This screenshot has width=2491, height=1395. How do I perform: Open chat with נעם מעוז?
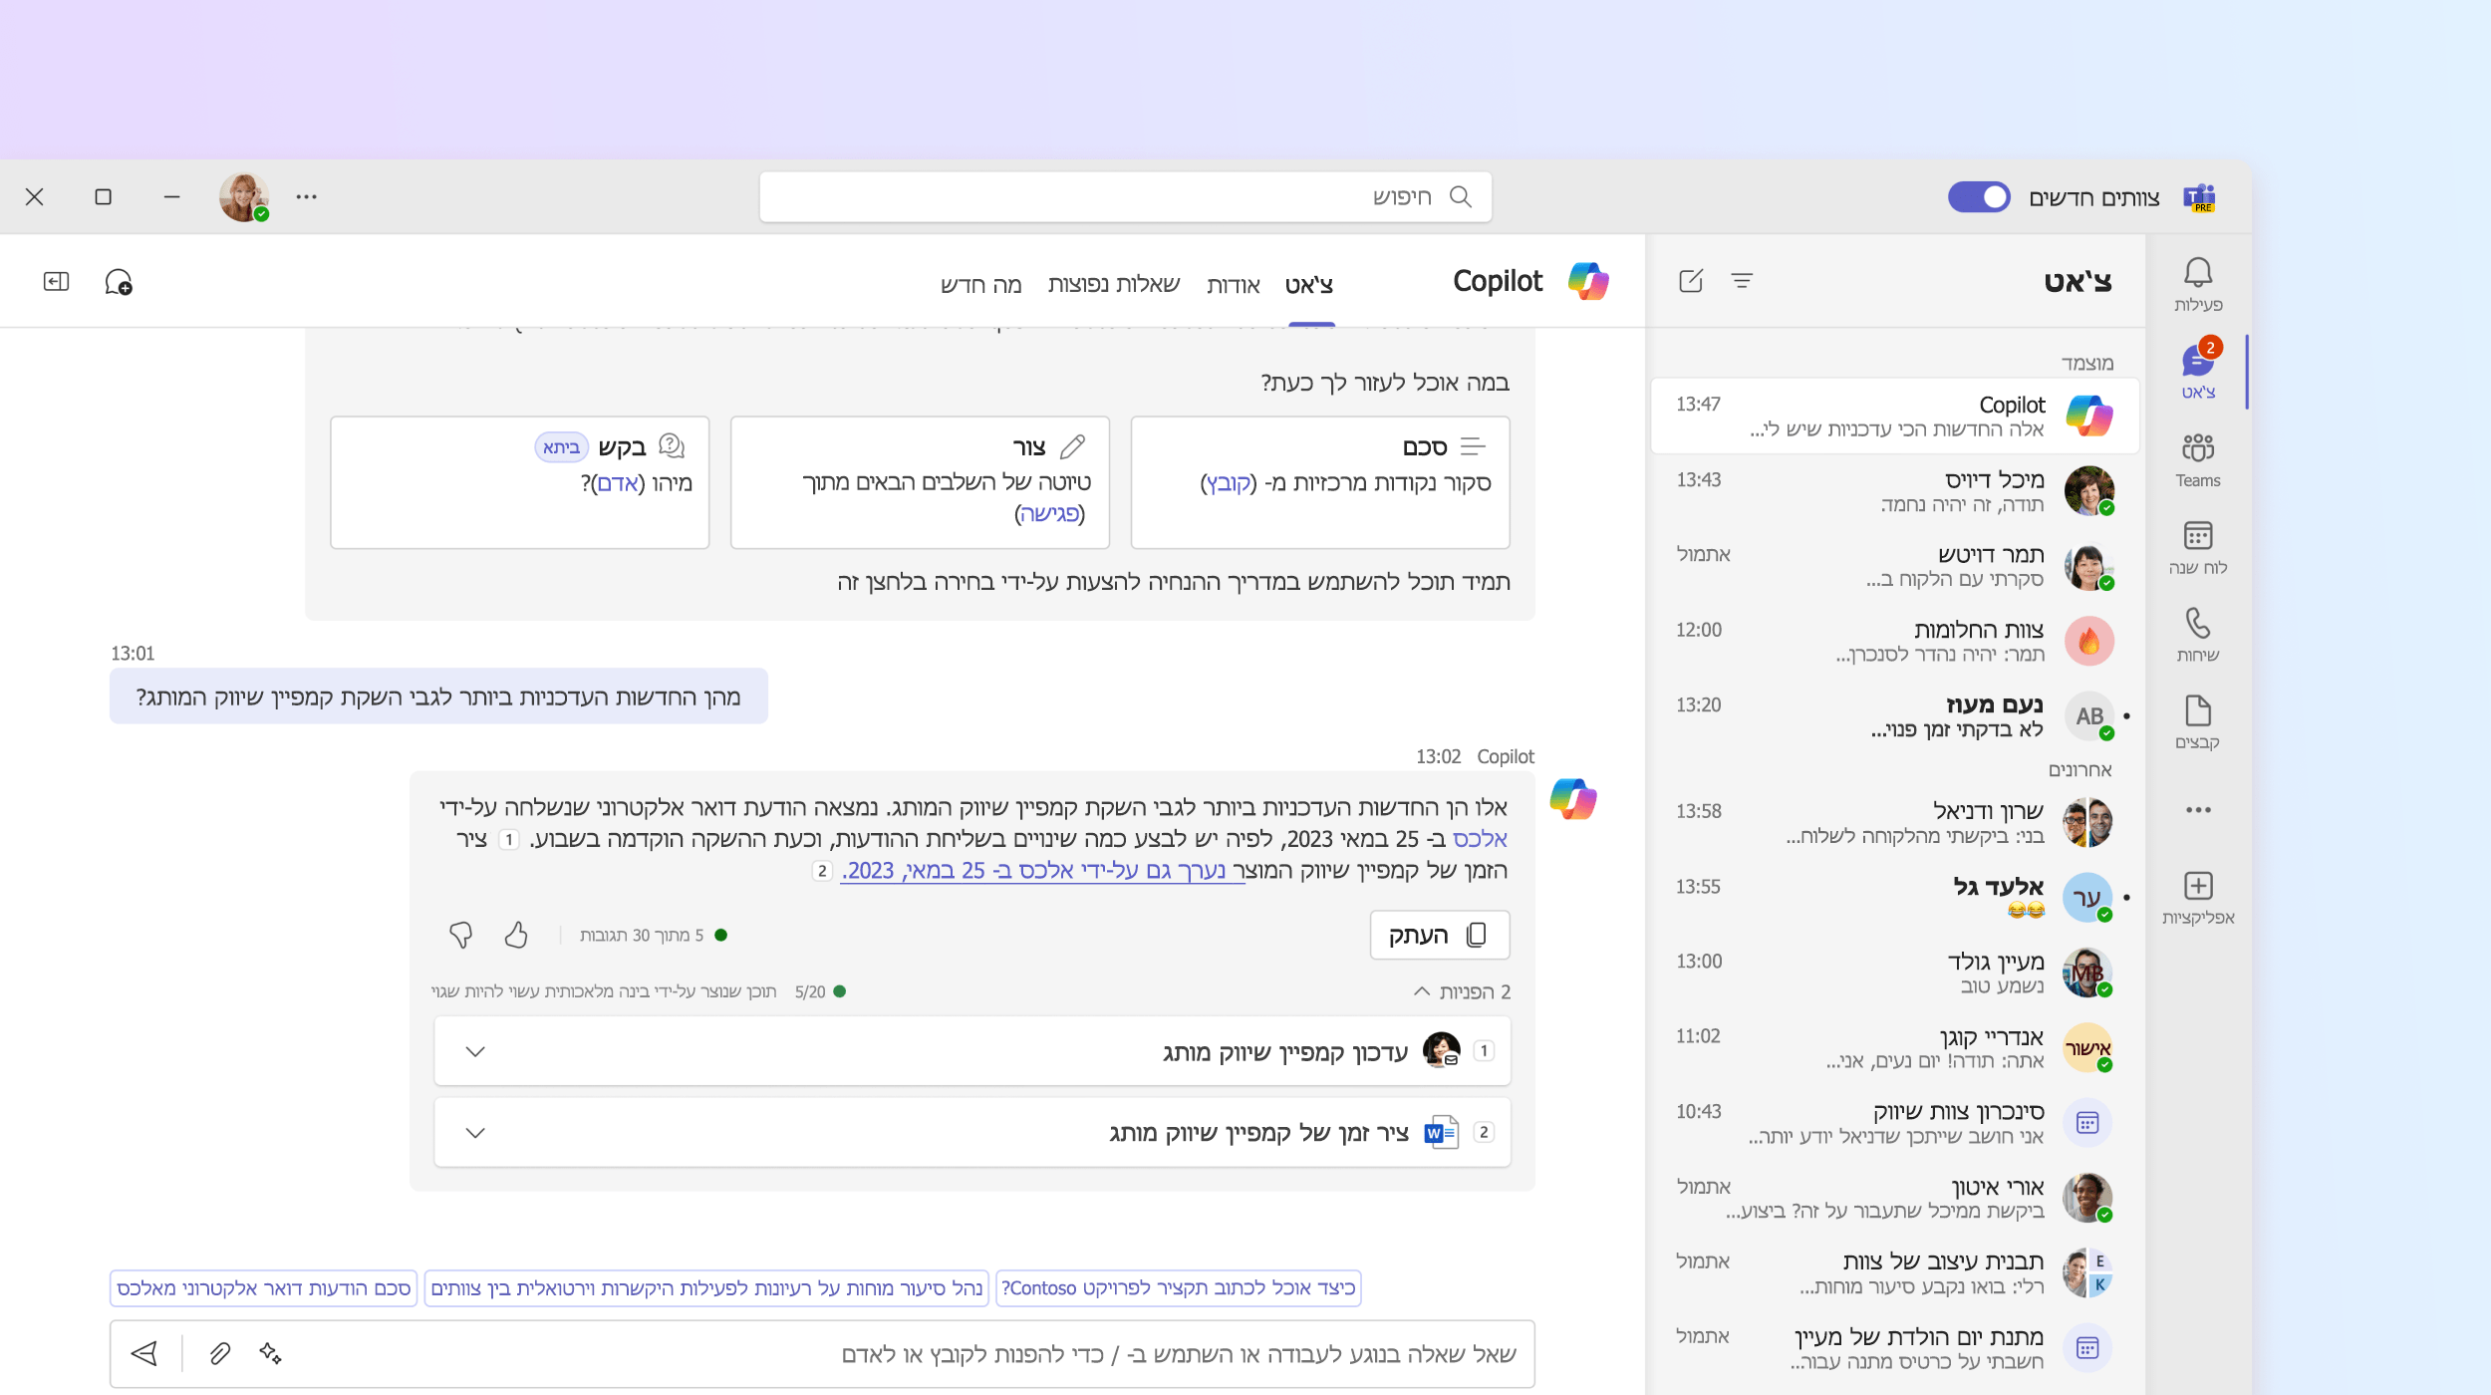1894,715
